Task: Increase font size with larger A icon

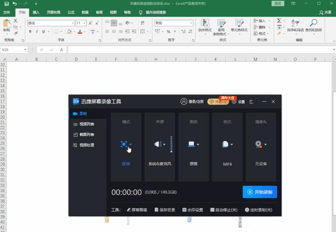Action: [x=90, y=23]
